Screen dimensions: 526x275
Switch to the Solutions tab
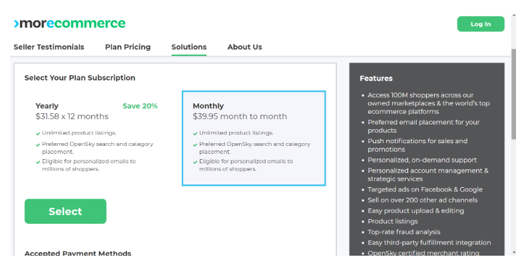(189, 47)
